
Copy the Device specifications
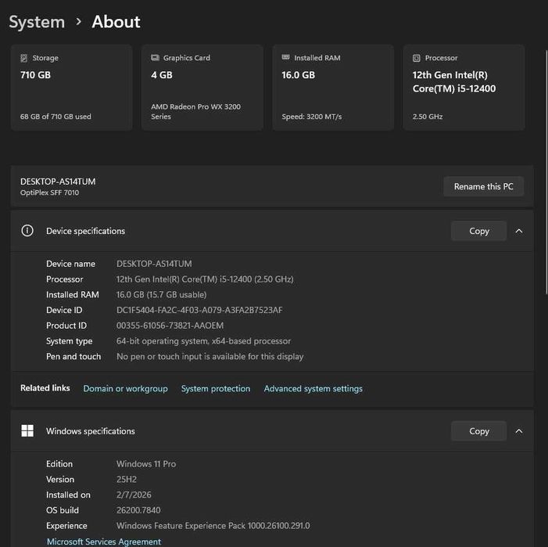(x=478, y=231)
